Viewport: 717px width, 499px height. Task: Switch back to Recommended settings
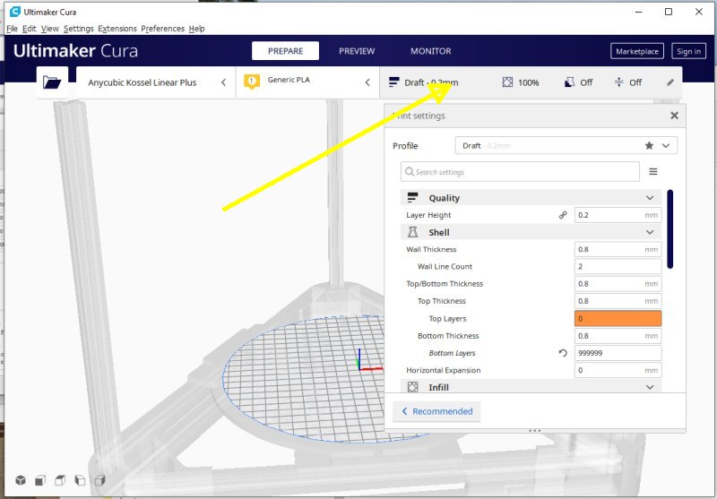(x=436, y=411)
